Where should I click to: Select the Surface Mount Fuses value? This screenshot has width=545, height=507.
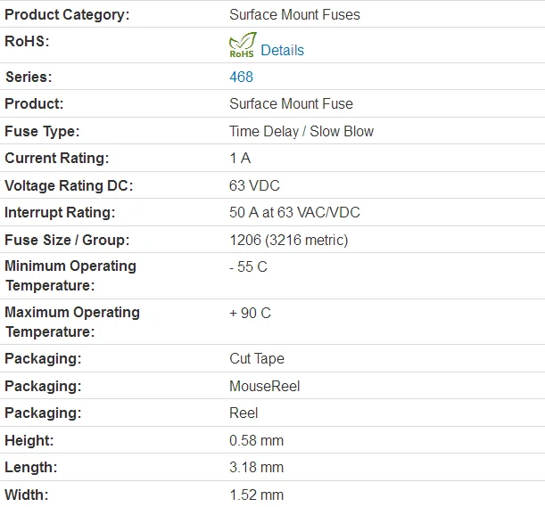[x=294, y=15]
